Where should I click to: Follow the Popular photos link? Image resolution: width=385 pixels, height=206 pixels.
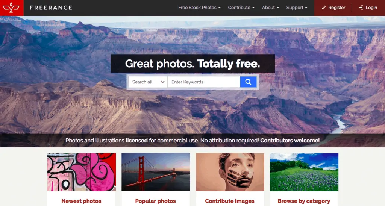click(x=155, y=201)
